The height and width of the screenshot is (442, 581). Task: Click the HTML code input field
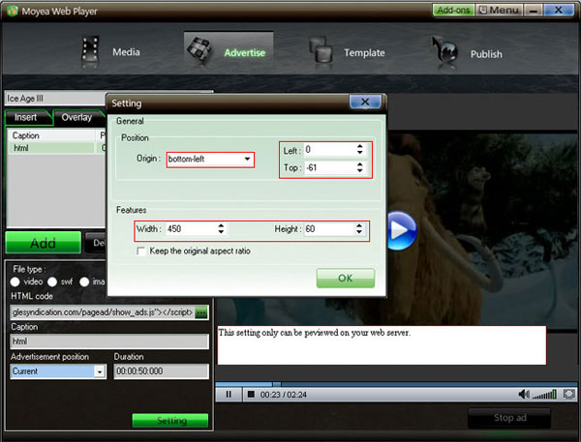point(103,312)
